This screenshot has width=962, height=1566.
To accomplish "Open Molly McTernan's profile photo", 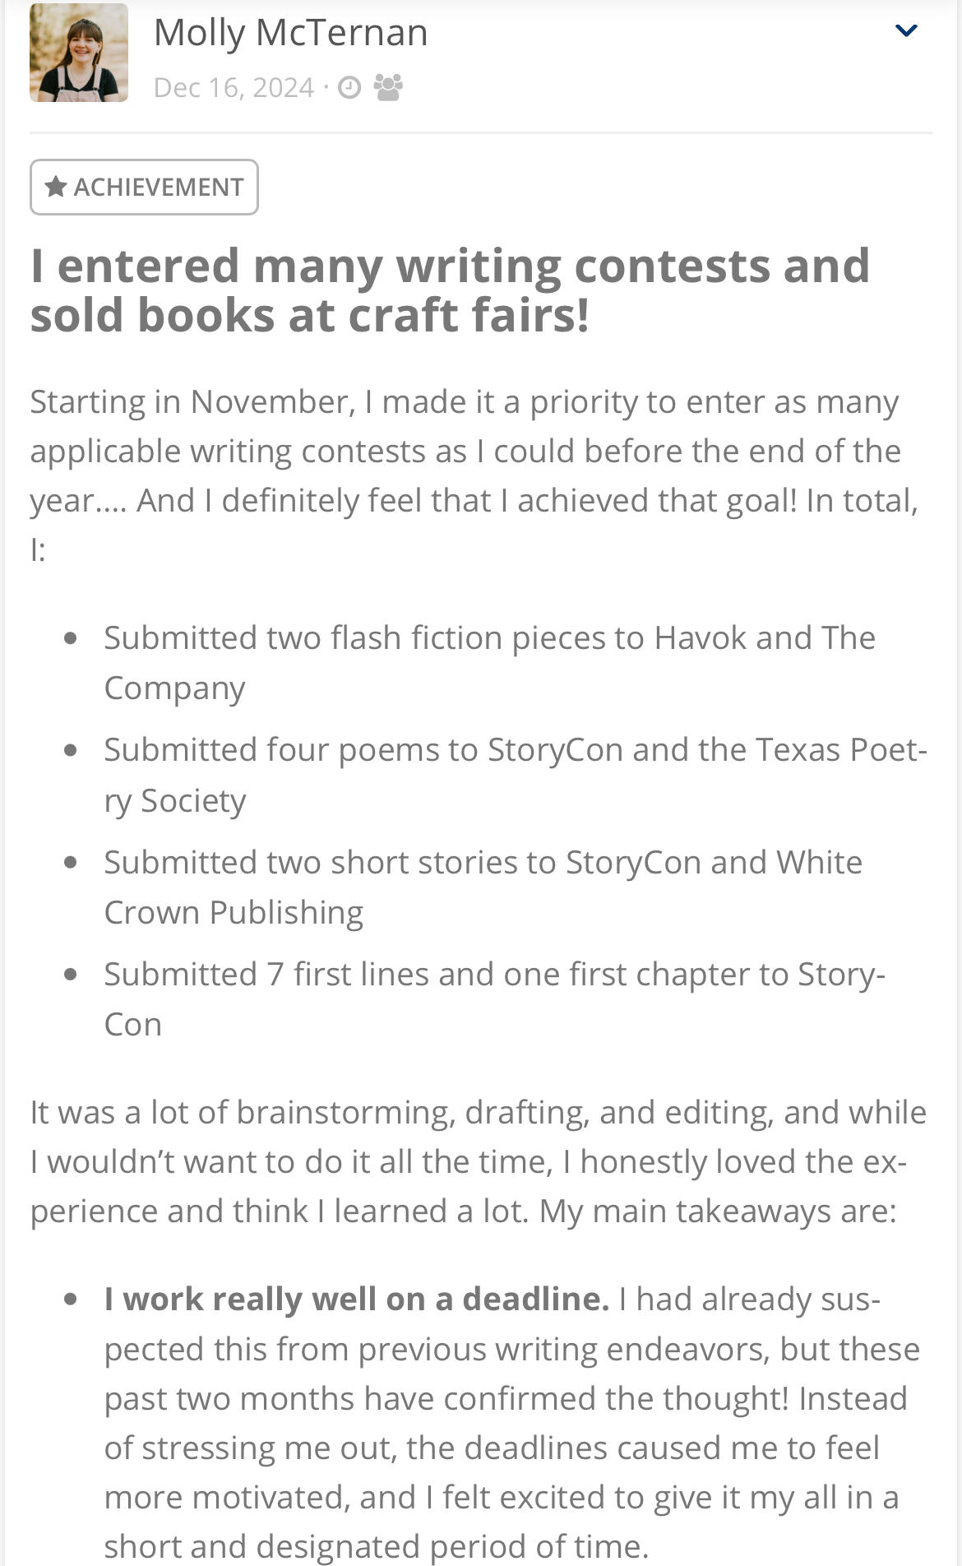I will [79, 53].
